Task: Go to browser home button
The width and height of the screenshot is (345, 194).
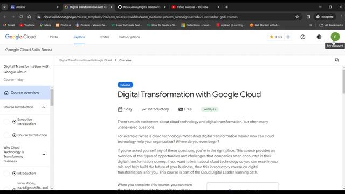Action: [x=29, y=17]
